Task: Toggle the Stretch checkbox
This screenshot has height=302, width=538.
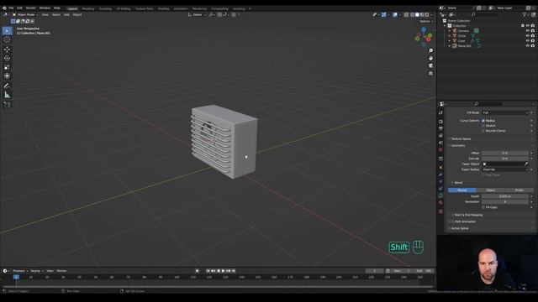Action: point(483,126)
